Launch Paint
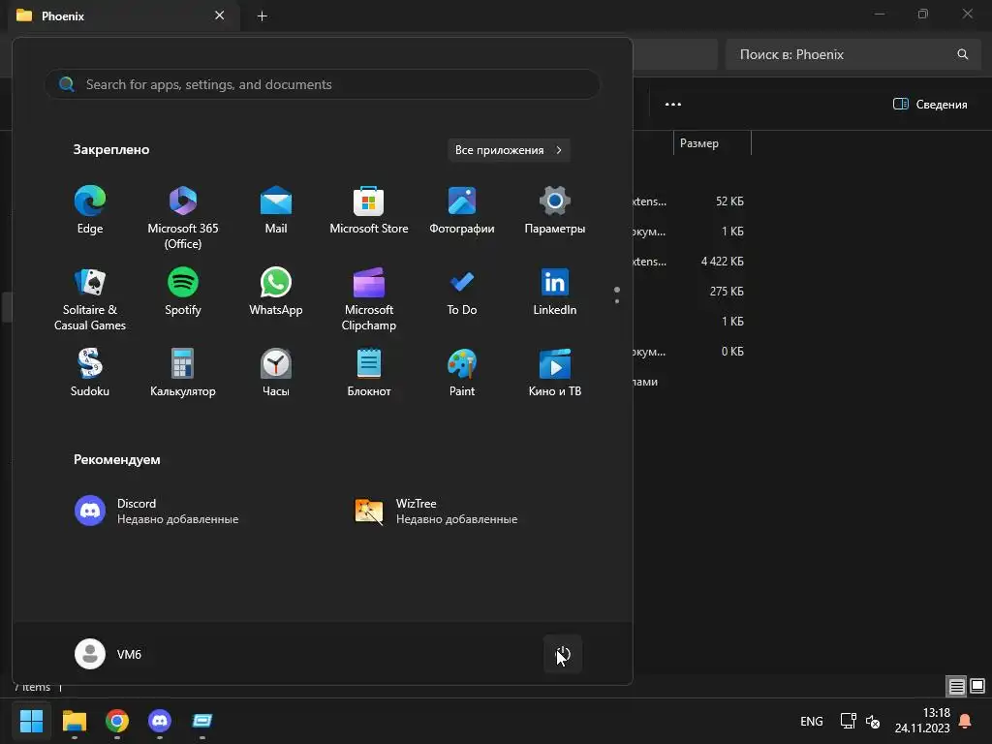 click(462, 373)
